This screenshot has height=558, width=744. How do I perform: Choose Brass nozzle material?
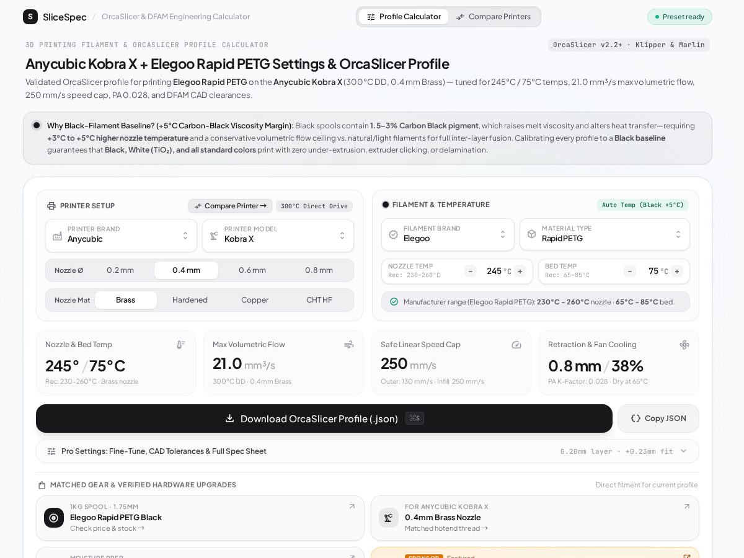(125, 300)
